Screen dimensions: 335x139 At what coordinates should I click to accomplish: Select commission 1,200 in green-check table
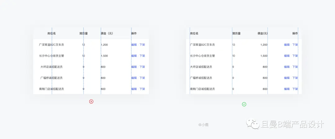click(x=264, y=45)
